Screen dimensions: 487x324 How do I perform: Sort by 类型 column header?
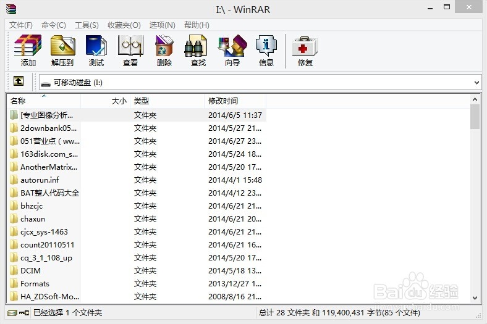click(x=167, y=101)
